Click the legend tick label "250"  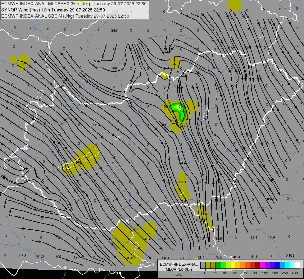tap(285, 273)
